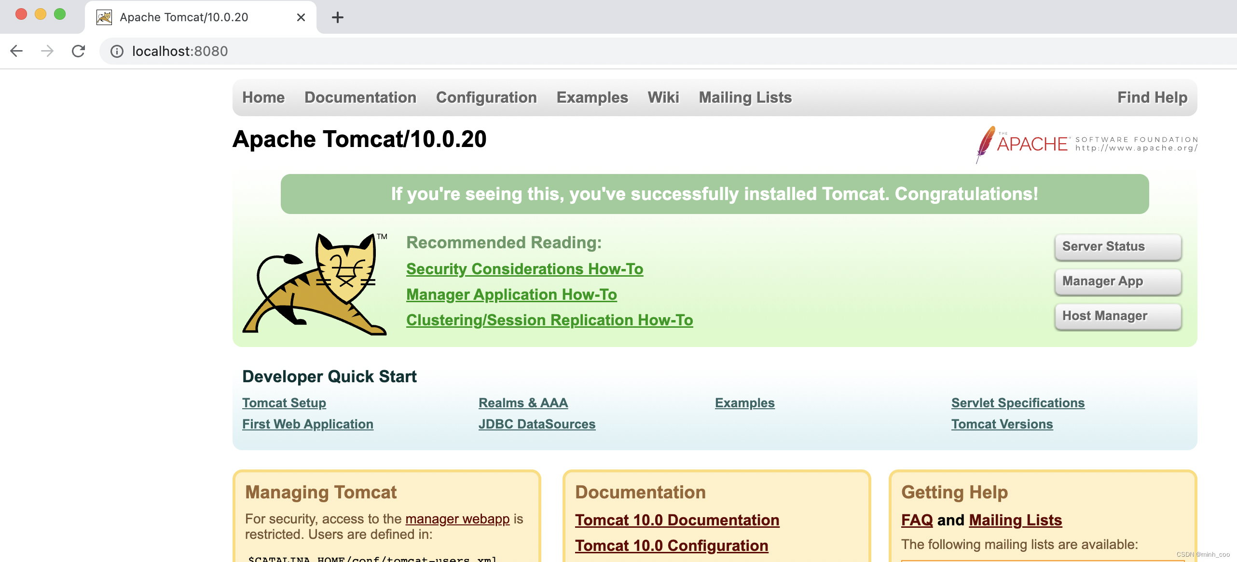Visit the Tomcat 10.0 Documentation link
The image size is (1237, 562).
click(x=677, y=520)
